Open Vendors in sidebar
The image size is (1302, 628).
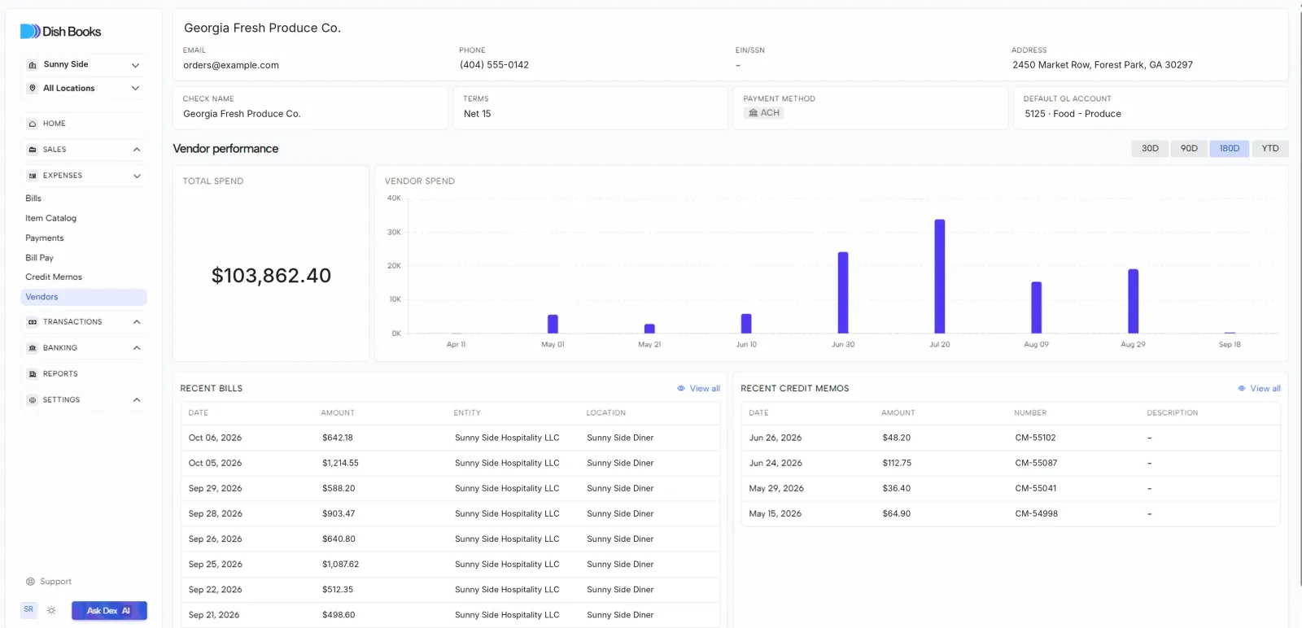84,297
